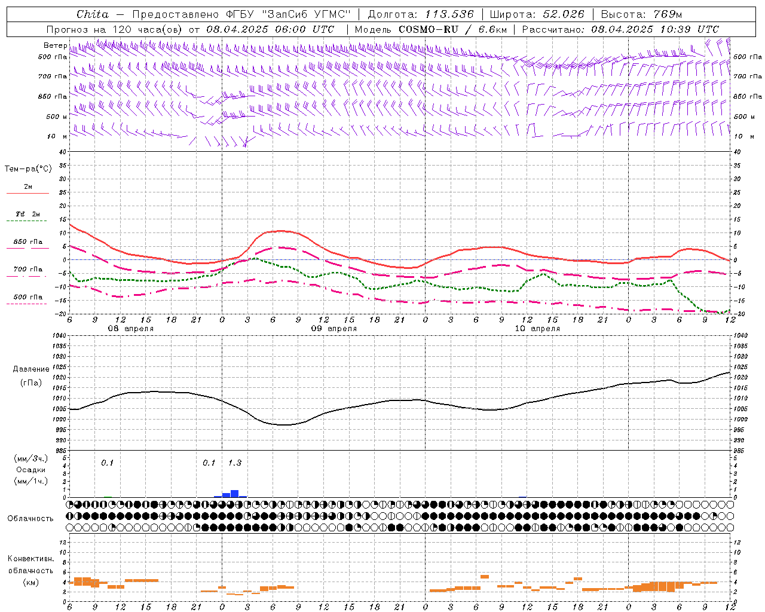Viewport: 765px width, 612px height.
Task: Click the "Высота: 769м" elevation value
Action: click(641, 14)
